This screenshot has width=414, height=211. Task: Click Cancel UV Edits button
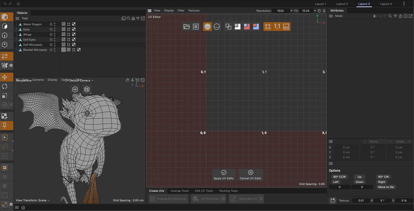point(250,175)
